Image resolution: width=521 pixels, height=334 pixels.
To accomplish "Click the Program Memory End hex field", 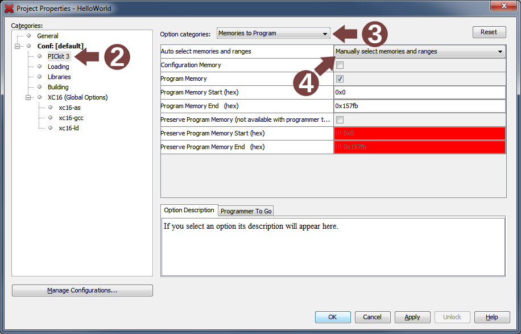I will [419, 106].
